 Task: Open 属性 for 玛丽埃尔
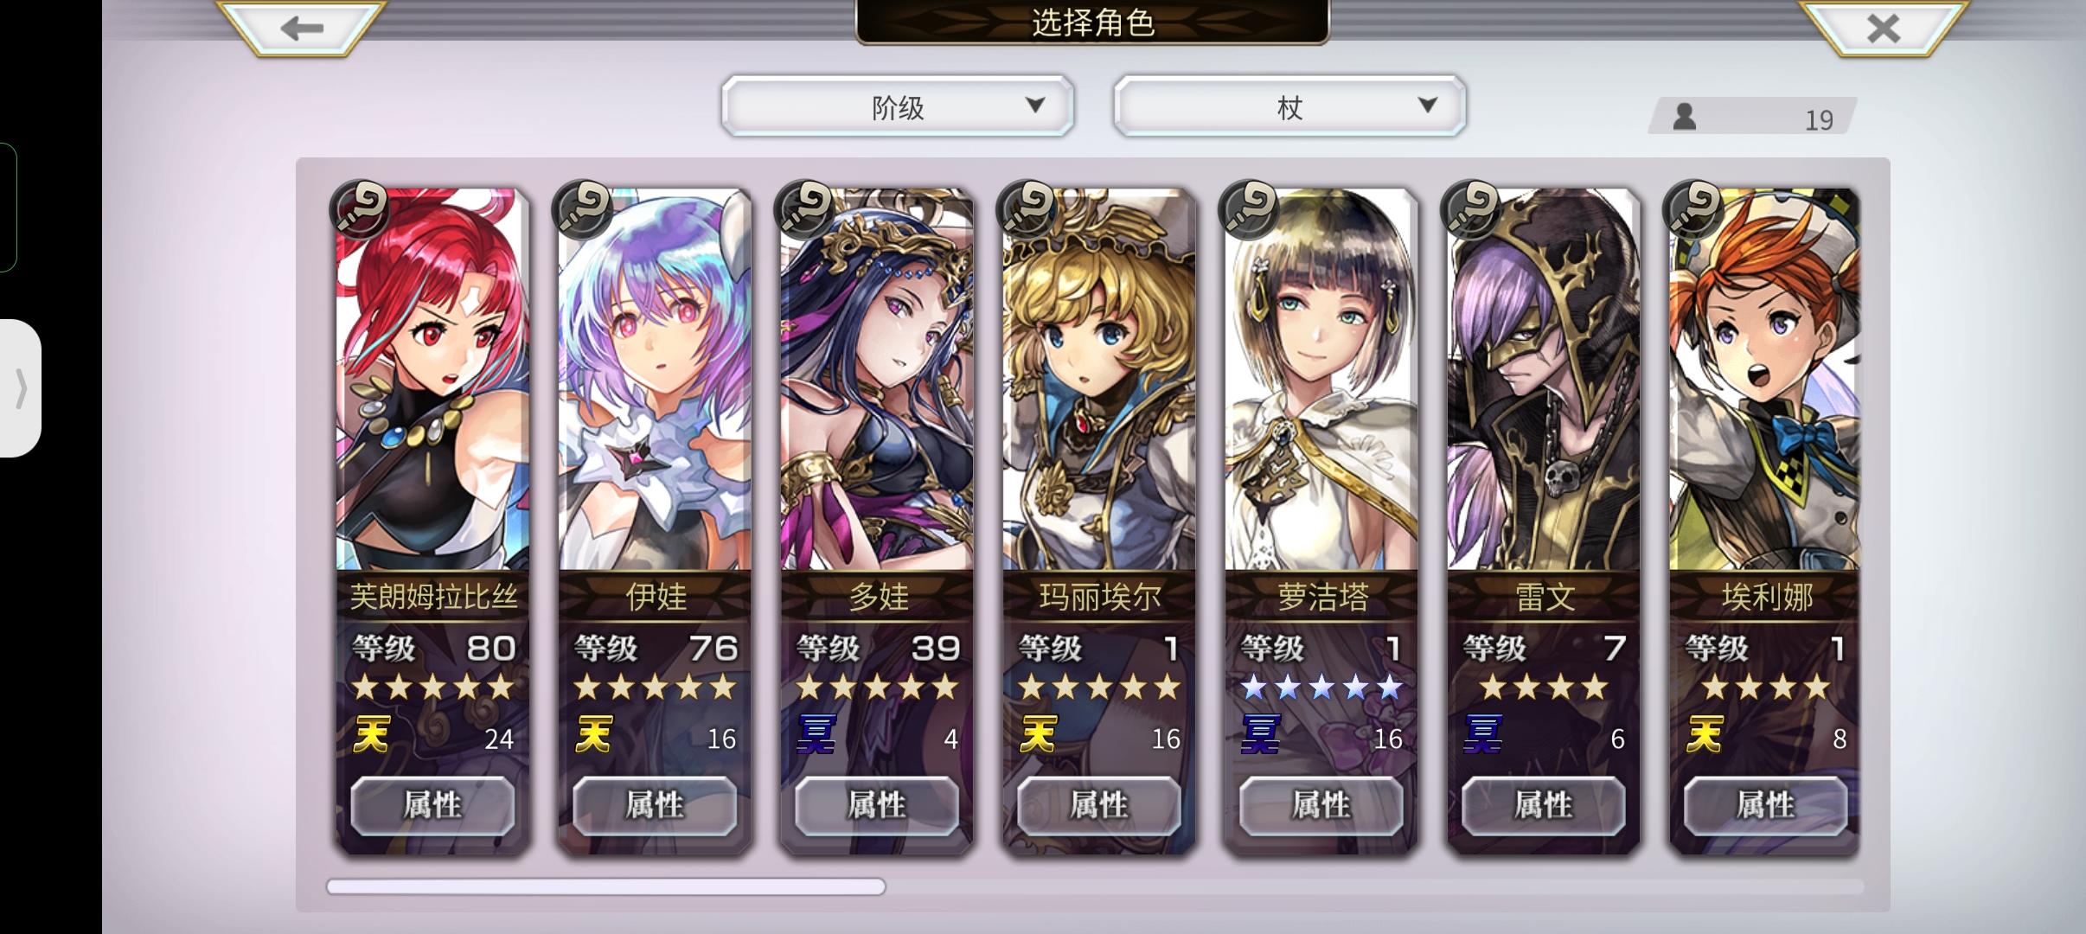tap(1099, 805)
